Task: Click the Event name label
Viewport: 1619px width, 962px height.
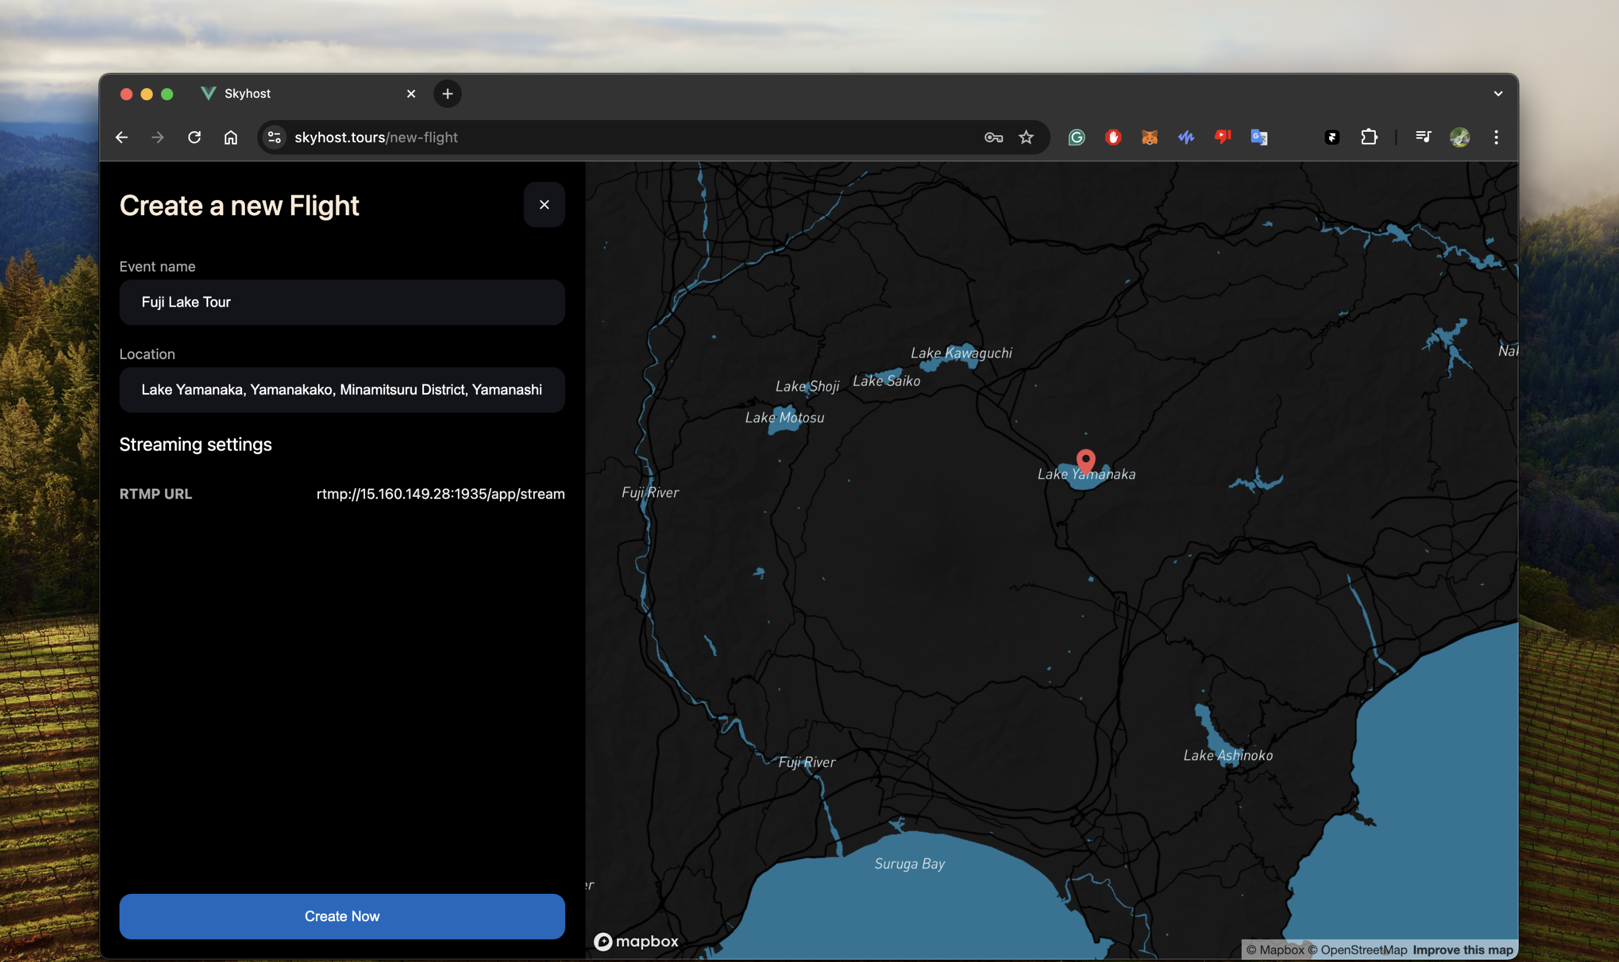Action: tap(157, 266)
